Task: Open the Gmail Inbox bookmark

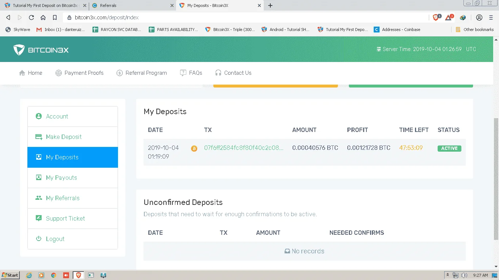Action: coord(61,30)
